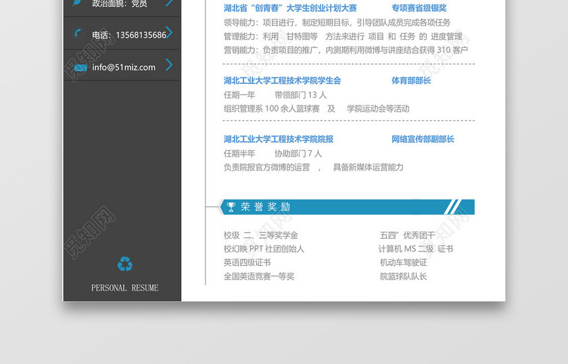The image size is (568, 364).
Task: Click 机动车驾驶证 honor entry
Action: [404, 263]
